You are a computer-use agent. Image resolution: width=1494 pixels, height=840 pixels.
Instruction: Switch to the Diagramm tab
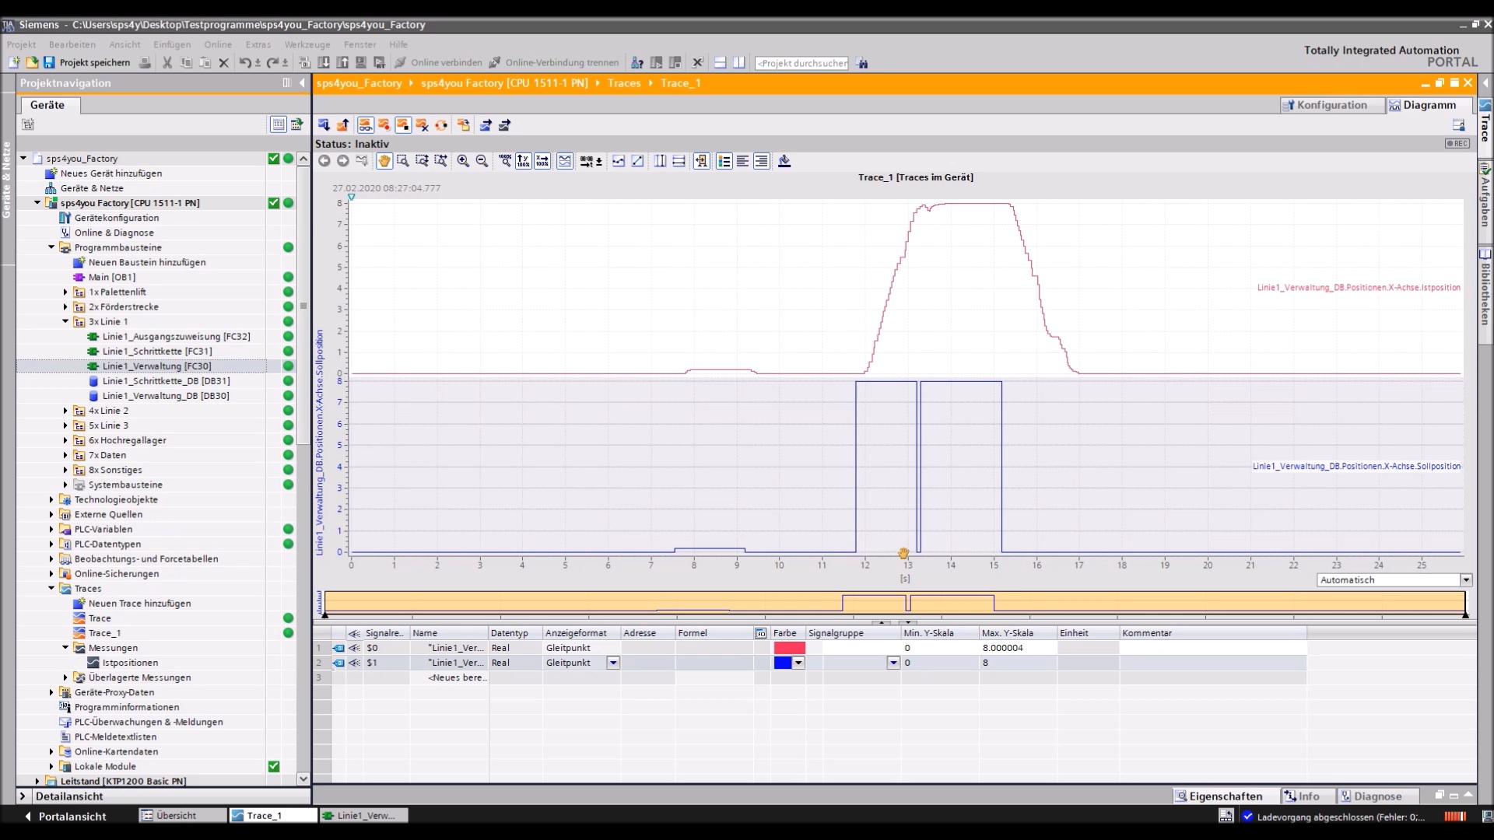click(1429, 105)
